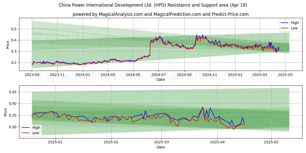Click the 2025-03 tick label on top chart
Image resolution: width=306 pixels, height=153 pixels.
260,75
